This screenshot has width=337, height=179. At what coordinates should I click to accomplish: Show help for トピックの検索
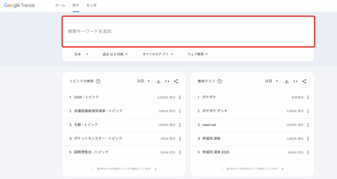pyautogui.click(x=98, y=81)
